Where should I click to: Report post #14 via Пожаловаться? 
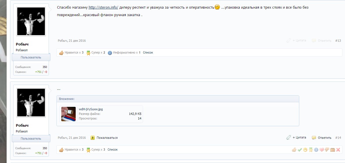click(x=107, y=138)
